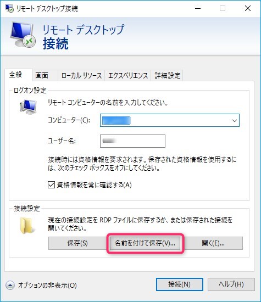Image resolution: width=261 pixels, height=302 pixels.
Task: Click the 開く(E)... button
Action: (213, 243)
